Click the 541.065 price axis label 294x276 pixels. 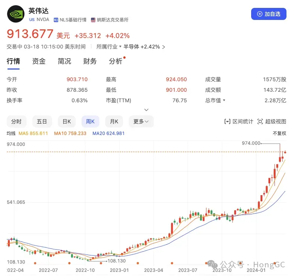coord(16,202)
